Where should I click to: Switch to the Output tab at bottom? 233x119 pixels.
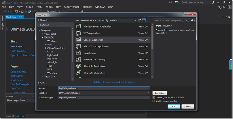[x=21, y=116]
